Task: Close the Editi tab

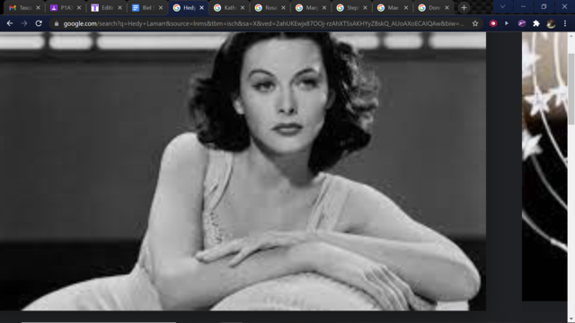Action: point(119,8)
